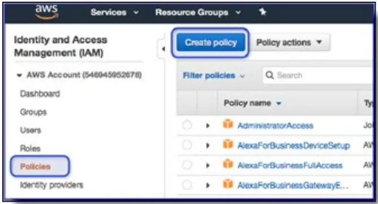378x204 pixels.
Task: Open the AlexaForBusinessDeviceSetup policy link
Action: pyautogui.click(x=294, y=146)
